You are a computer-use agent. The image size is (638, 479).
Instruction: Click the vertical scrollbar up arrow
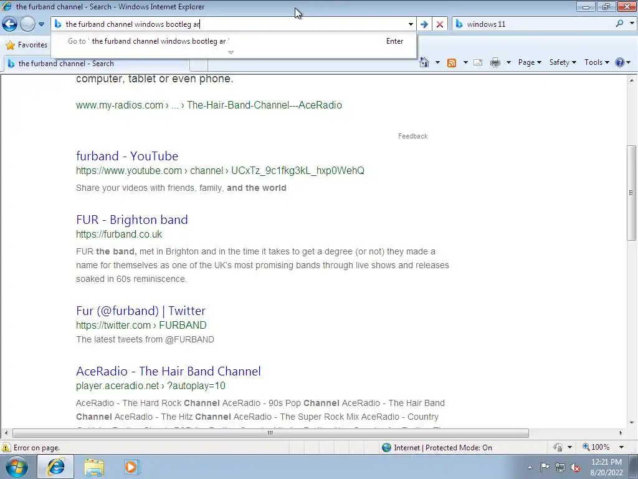(632, 80)
